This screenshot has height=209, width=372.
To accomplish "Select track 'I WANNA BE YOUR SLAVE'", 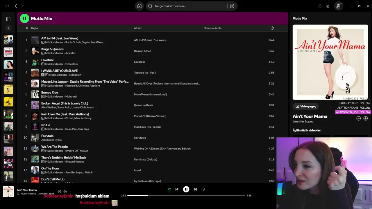I will click(59, 71).
